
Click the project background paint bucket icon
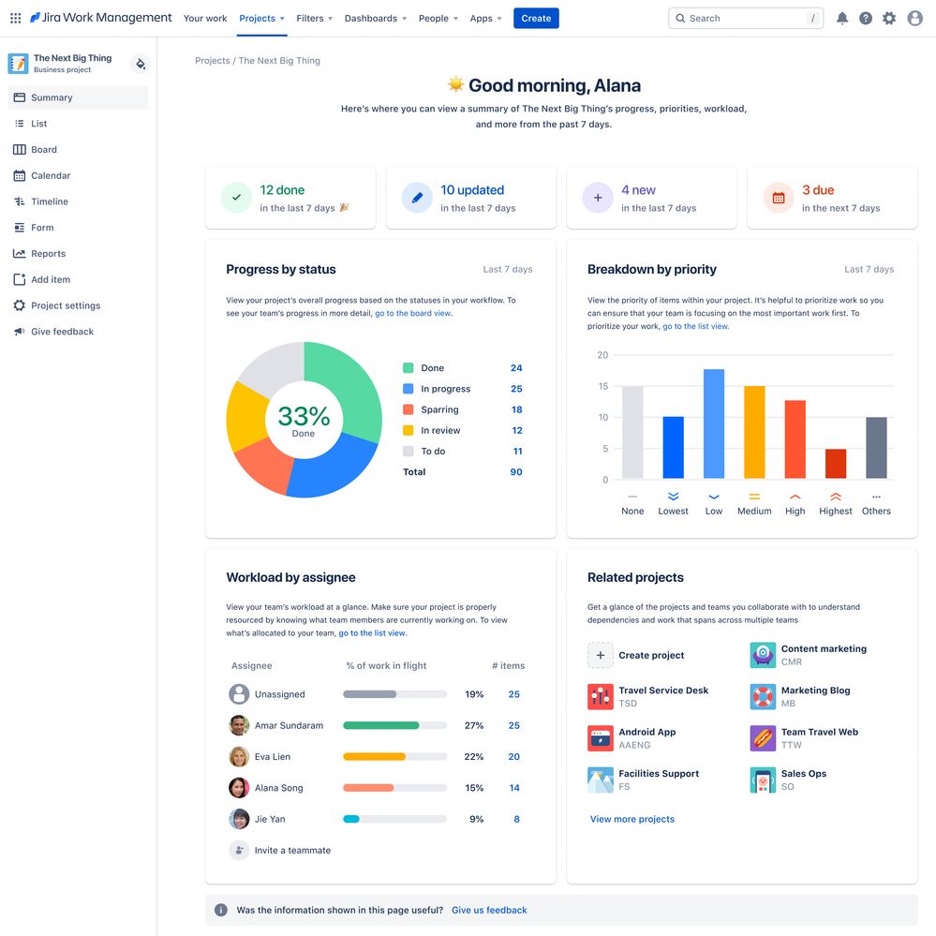(x=141, y=64)
